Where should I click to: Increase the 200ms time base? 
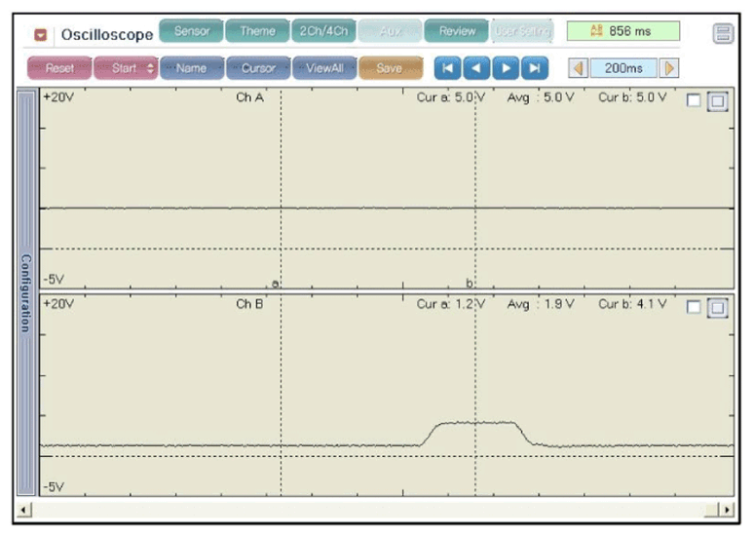pos(669,68)
